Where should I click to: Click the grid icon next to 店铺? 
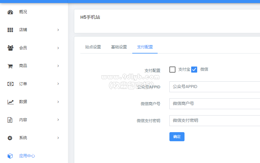tap(10, 30)
